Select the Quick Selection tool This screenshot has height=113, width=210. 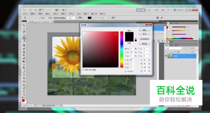click(x=24, y=35)
